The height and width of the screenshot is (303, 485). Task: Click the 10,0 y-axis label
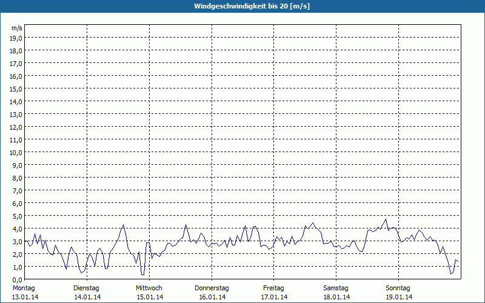(16, 152)
